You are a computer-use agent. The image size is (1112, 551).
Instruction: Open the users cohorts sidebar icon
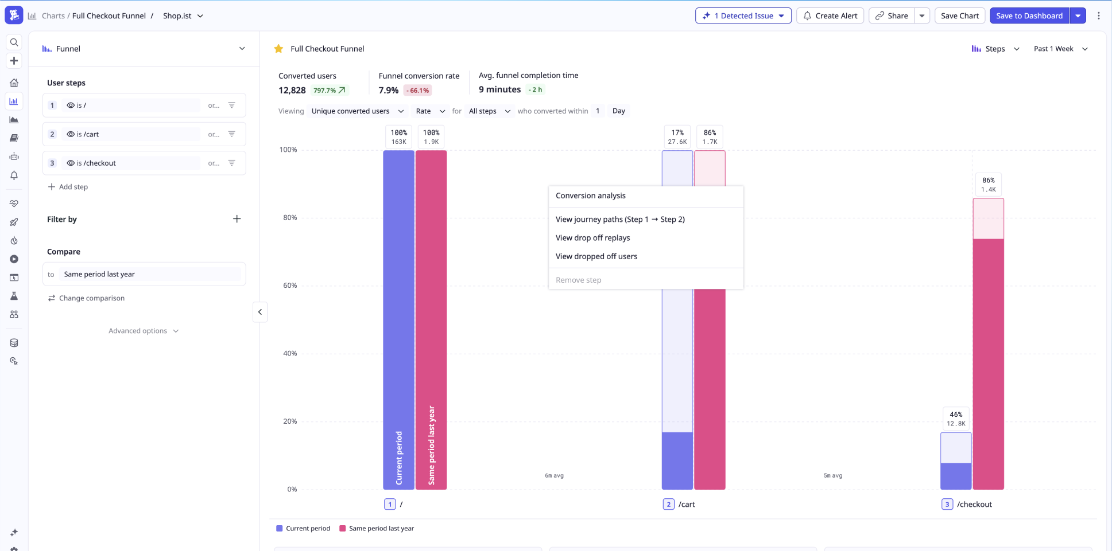pyautogui.click(x=14, y=314)
